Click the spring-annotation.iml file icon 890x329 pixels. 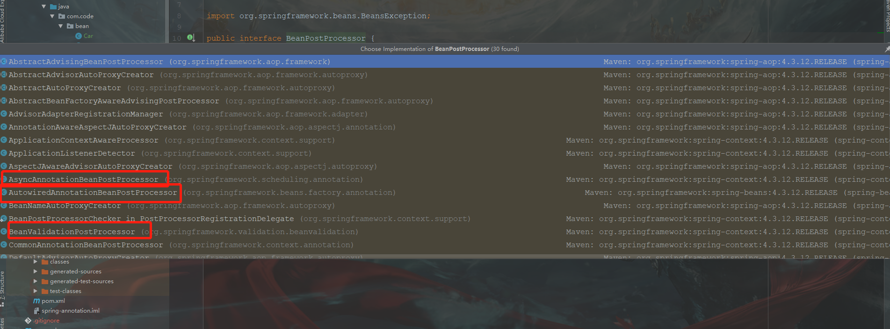point(36,311)
